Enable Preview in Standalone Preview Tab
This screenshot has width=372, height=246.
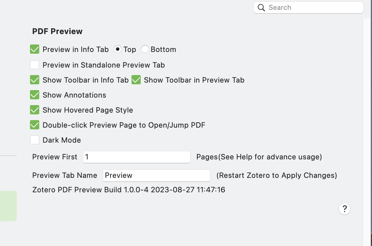point(34,65)
